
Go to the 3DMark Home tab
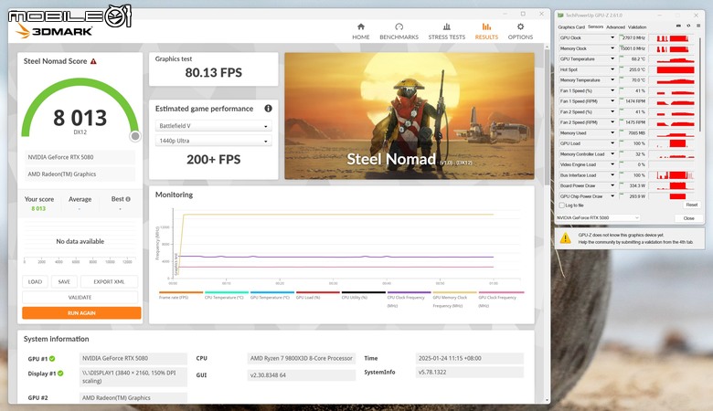360,31
